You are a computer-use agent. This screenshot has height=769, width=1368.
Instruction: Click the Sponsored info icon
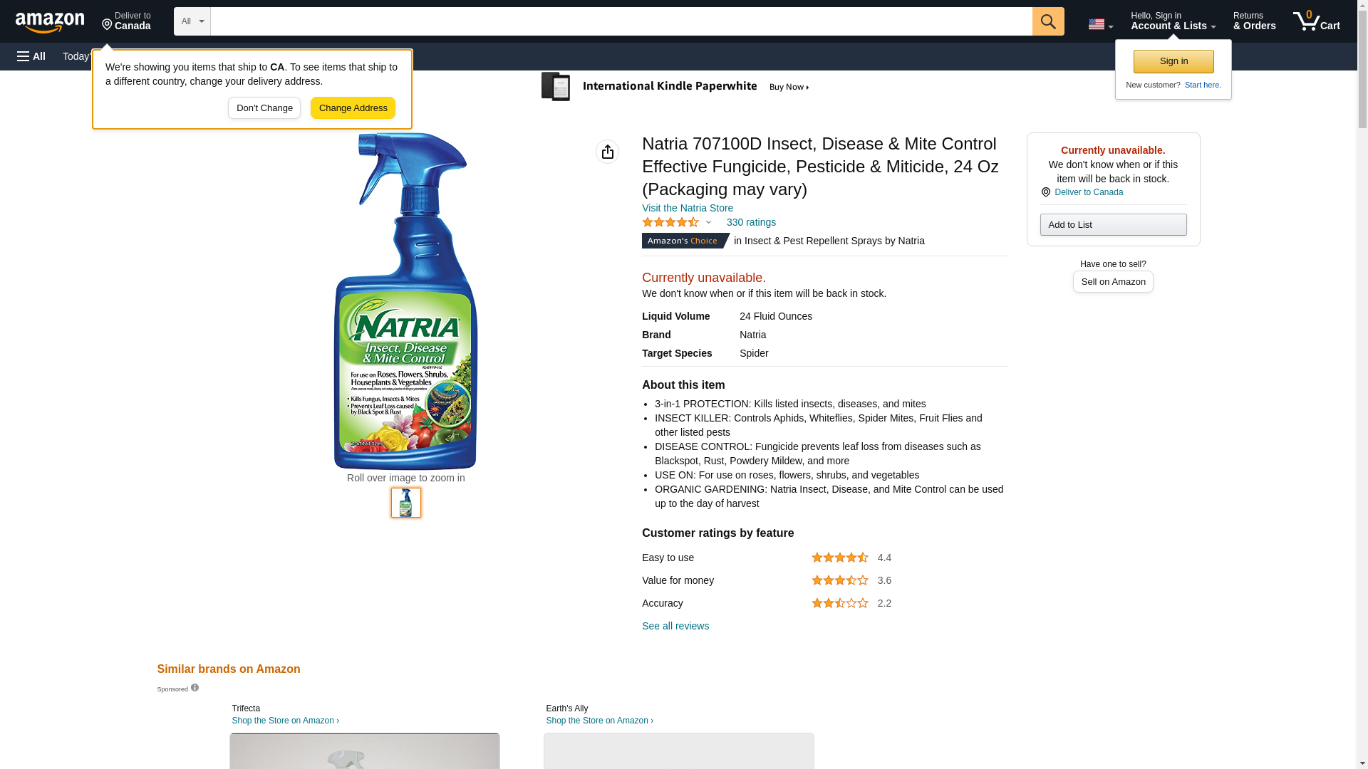(x=195, y=688)
